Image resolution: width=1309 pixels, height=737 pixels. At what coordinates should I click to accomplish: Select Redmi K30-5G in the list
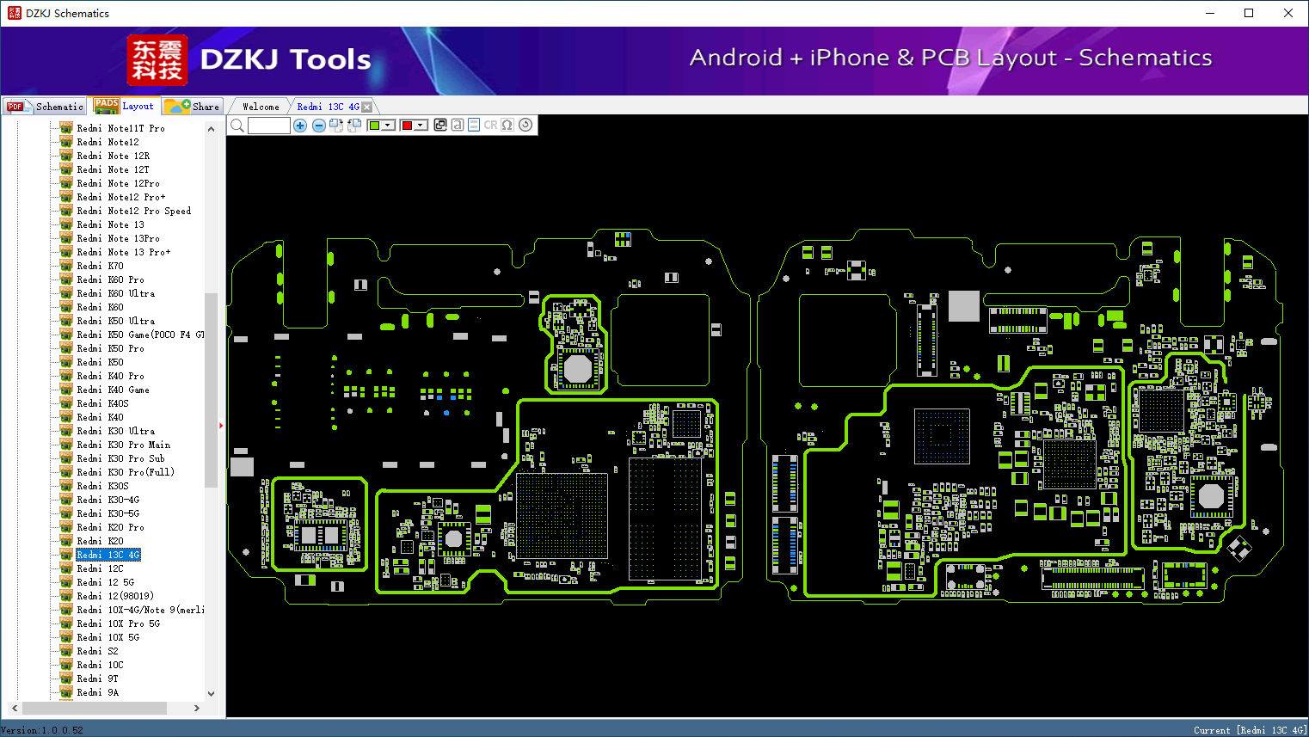pos(108,513)
